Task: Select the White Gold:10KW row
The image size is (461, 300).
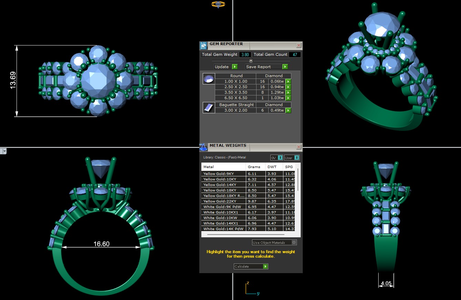Action: [248, 218]
